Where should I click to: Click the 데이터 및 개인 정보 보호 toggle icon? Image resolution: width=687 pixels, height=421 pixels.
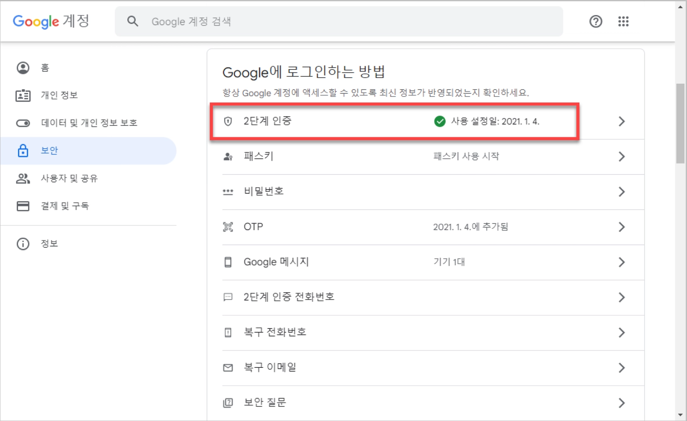23,123
